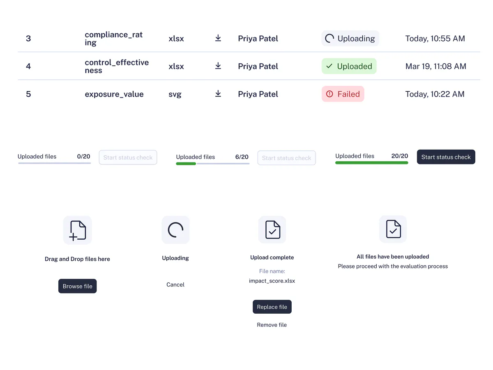Click All files have been uploaded text
This screenshot has height=370, width=493.
click(x=393, y=257)
